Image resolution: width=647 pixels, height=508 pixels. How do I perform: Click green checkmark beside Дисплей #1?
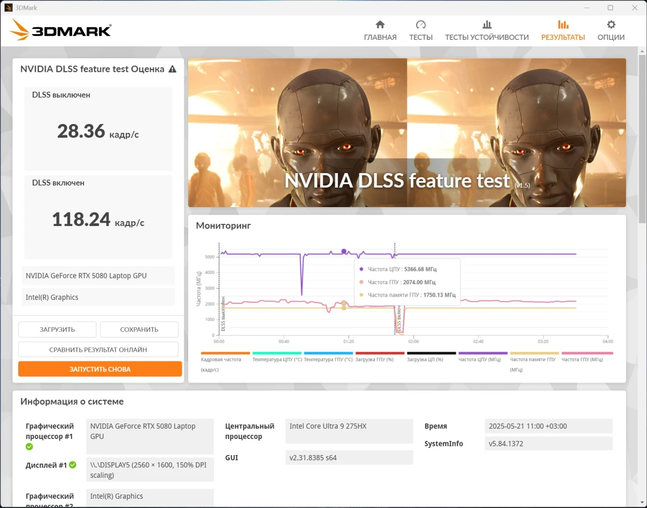click(x=73, y=465)
